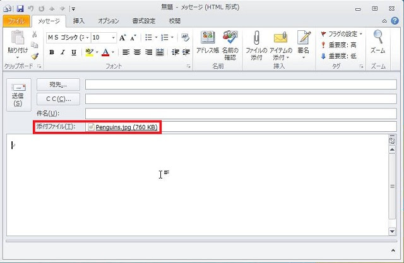Viewport: 404px width, 263px height.
Task: Switch to the 校閲 tab
Action: 174,21
